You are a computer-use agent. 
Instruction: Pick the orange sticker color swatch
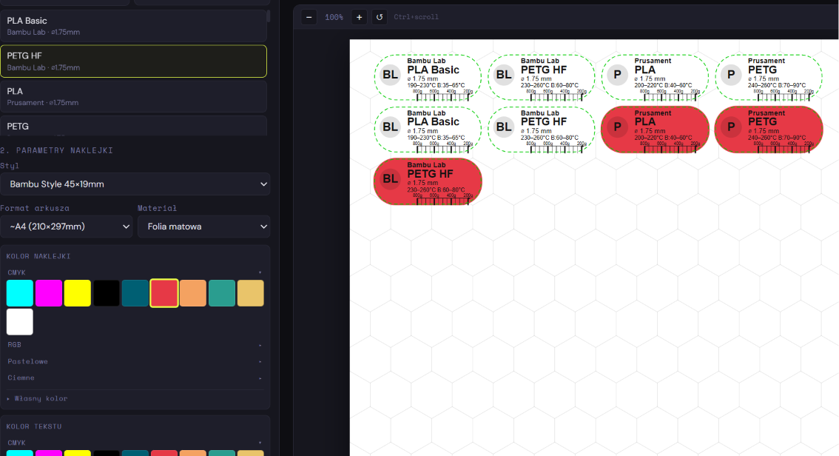pyautogui.click(x=193, y=293)
